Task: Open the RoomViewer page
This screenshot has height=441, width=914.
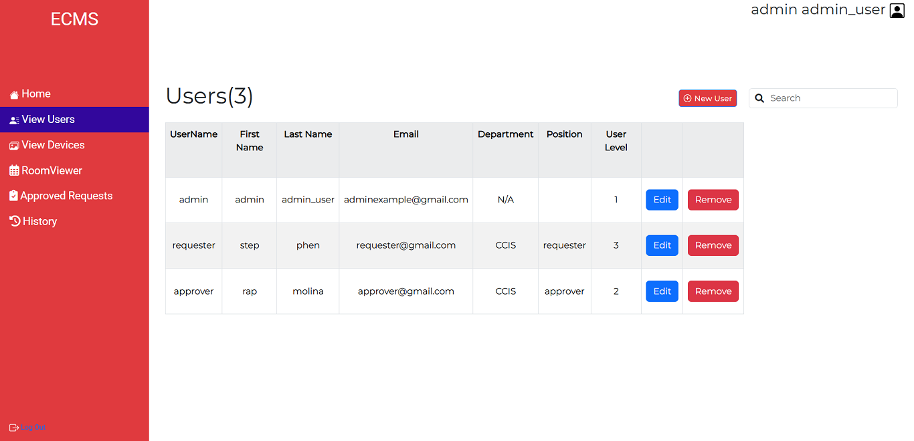Action: (74, 170)
